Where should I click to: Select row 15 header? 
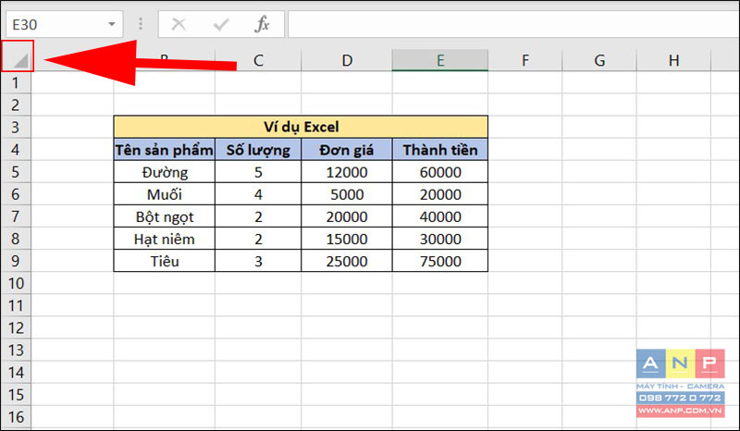click(16, 394)
